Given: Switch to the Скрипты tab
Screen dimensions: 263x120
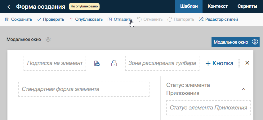Looking at the screenshot, I should click(247, 6).
